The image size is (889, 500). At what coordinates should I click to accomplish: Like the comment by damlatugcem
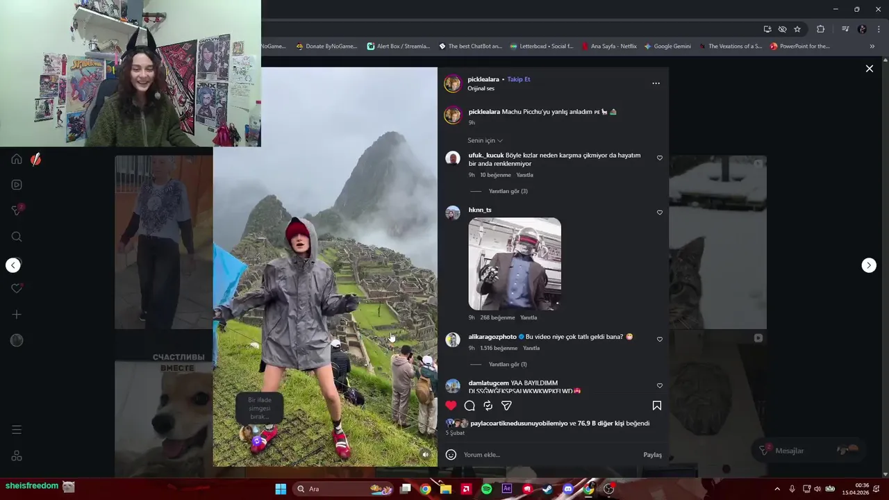660,385
